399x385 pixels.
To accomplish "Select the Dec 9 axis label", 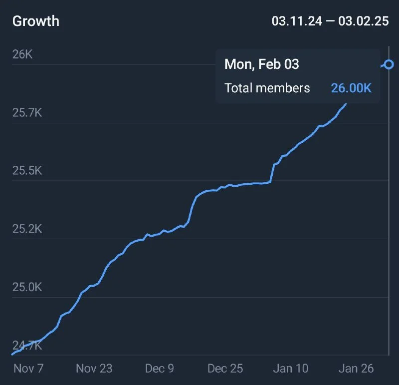I will (160, 369).
